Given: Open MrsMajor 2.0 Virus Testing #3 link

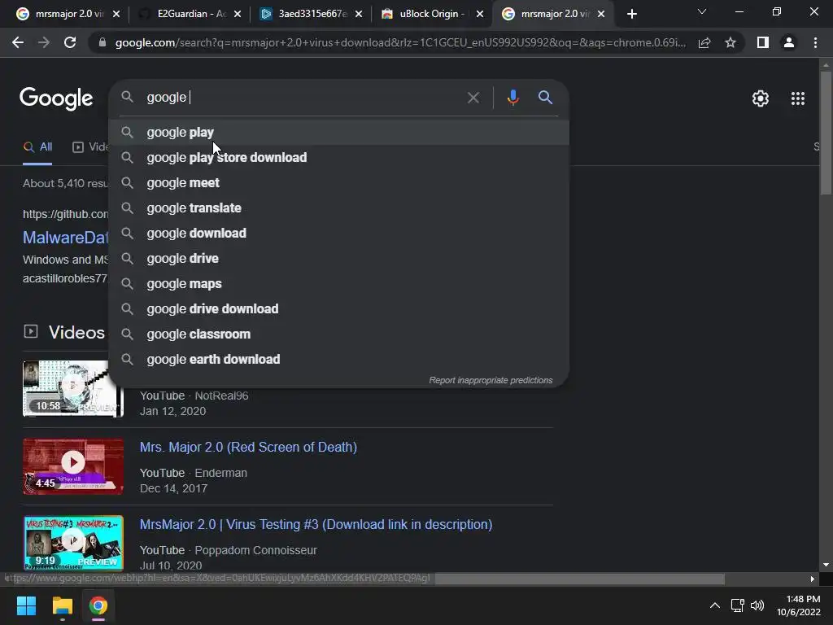Looking at the screenshot, I should [316, 525].
